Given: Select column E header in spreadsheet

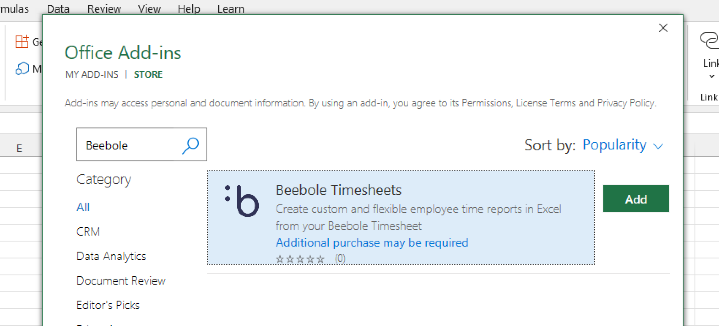Looking at the screenshot, I should 19,148.
